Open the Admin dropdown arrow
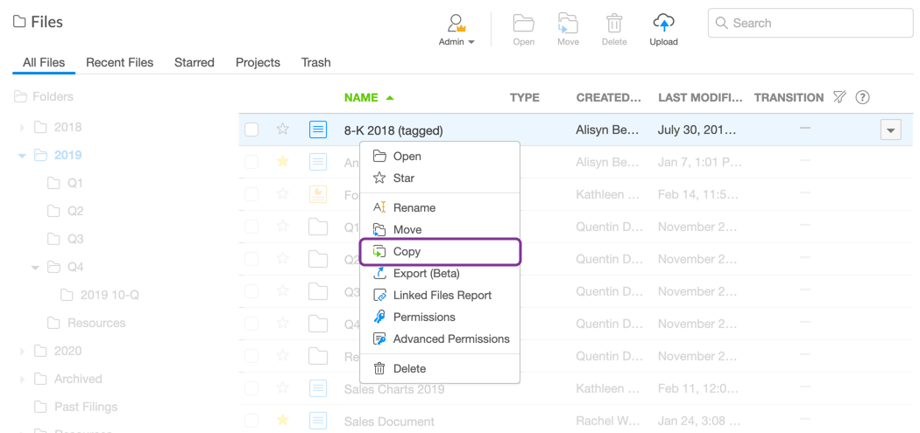Screen dimensions: 920x433 (x=471, y=42)
